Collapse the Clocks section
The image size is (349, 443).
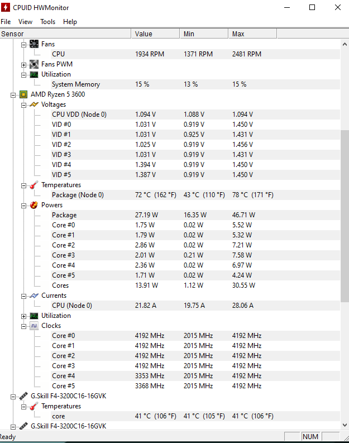point(23,326)
